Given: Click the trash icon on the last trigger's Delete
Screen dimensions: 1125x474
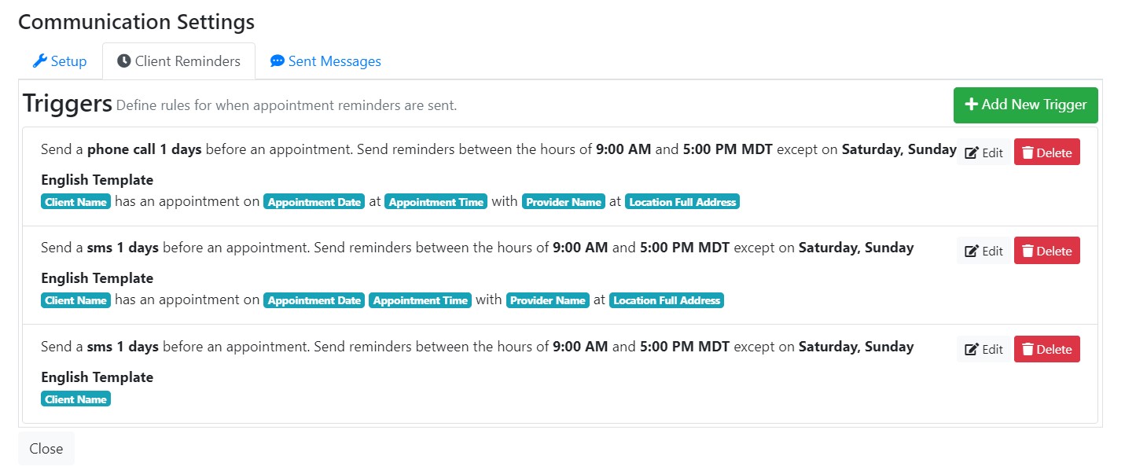Looking at the screenshot, I should coord(1028,349).
